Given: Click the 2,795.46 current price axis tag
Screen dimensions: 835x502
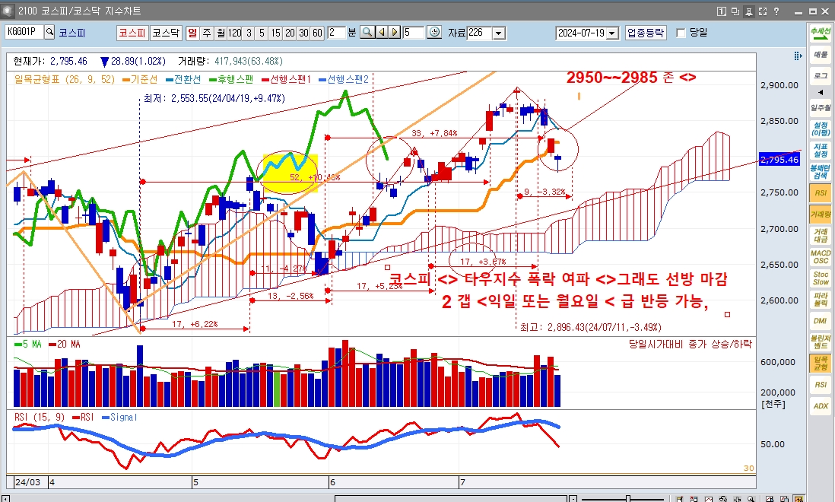Looking at the screenshot, I should click(779, 159).
